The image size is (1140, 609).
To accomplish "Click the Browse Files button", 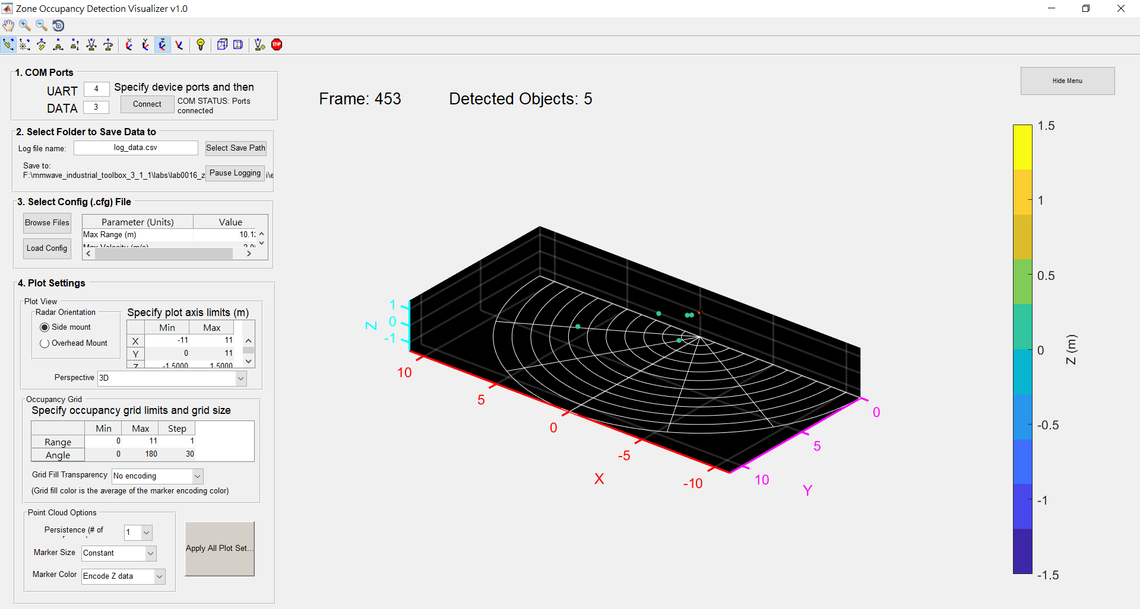I will [x=47, y=223].
